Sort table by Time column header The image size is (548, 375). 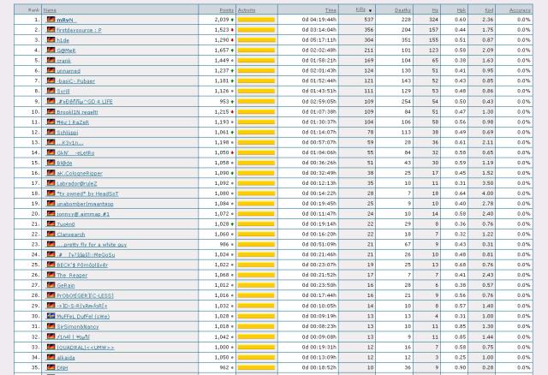click(330, 9)
